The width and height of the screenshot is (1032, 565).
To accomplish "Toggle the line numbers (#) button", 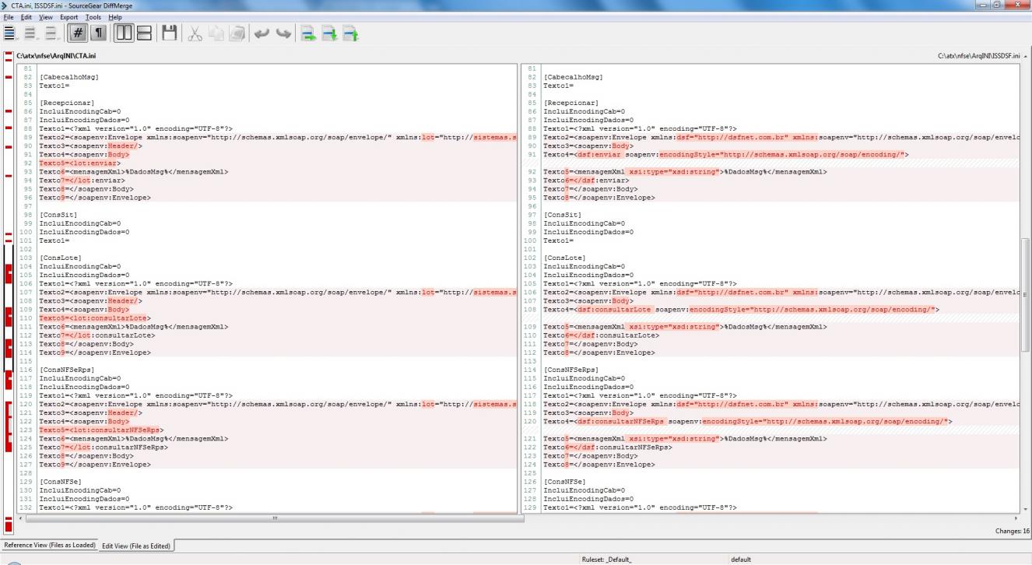I will pyautogui.click(x=78, y=33).
